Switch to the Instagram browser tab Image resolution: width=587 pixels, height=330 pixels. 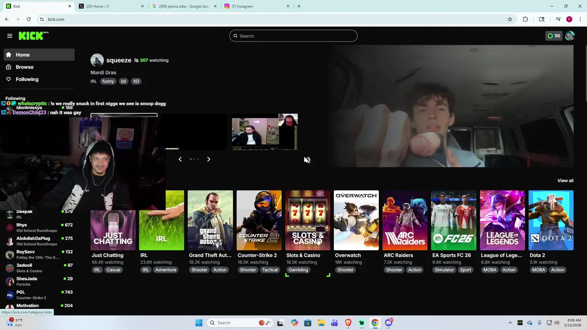click(x=257, y=6)
